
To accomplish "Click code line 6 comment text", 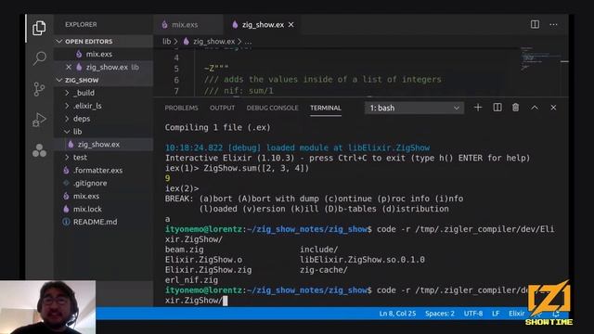I will coord(322,80).
